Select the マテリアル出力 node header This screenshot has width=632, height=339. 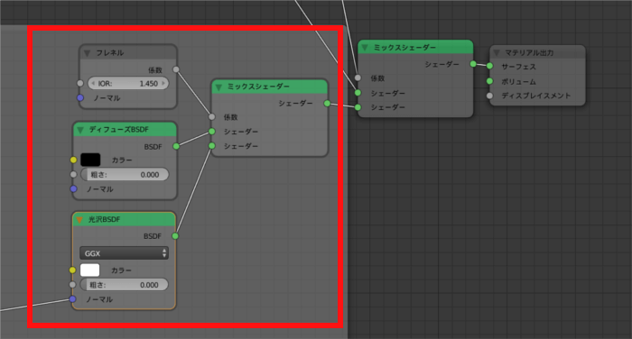coord(537,52)
